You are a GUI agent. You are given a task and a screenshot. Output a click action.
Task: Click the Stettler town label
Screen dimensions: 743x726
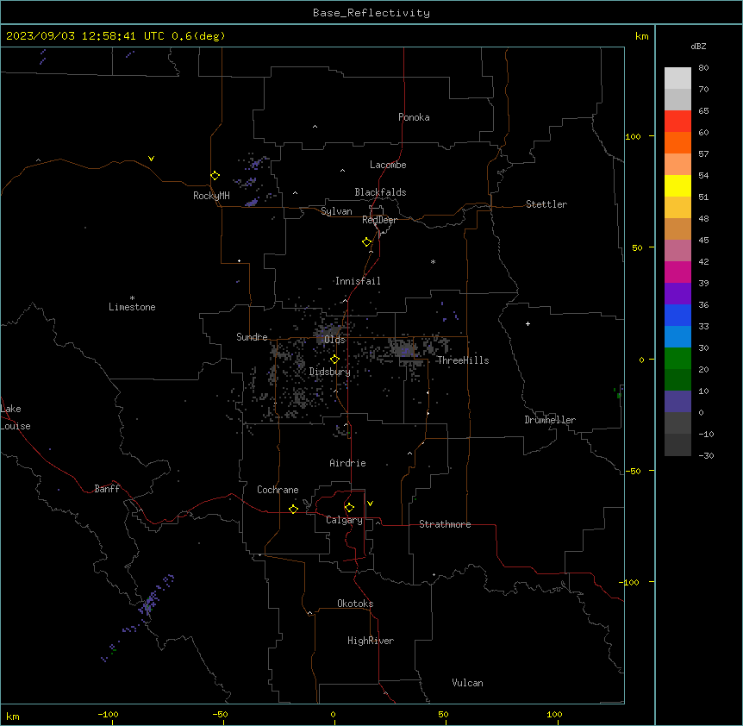click(x=546, y=204)
